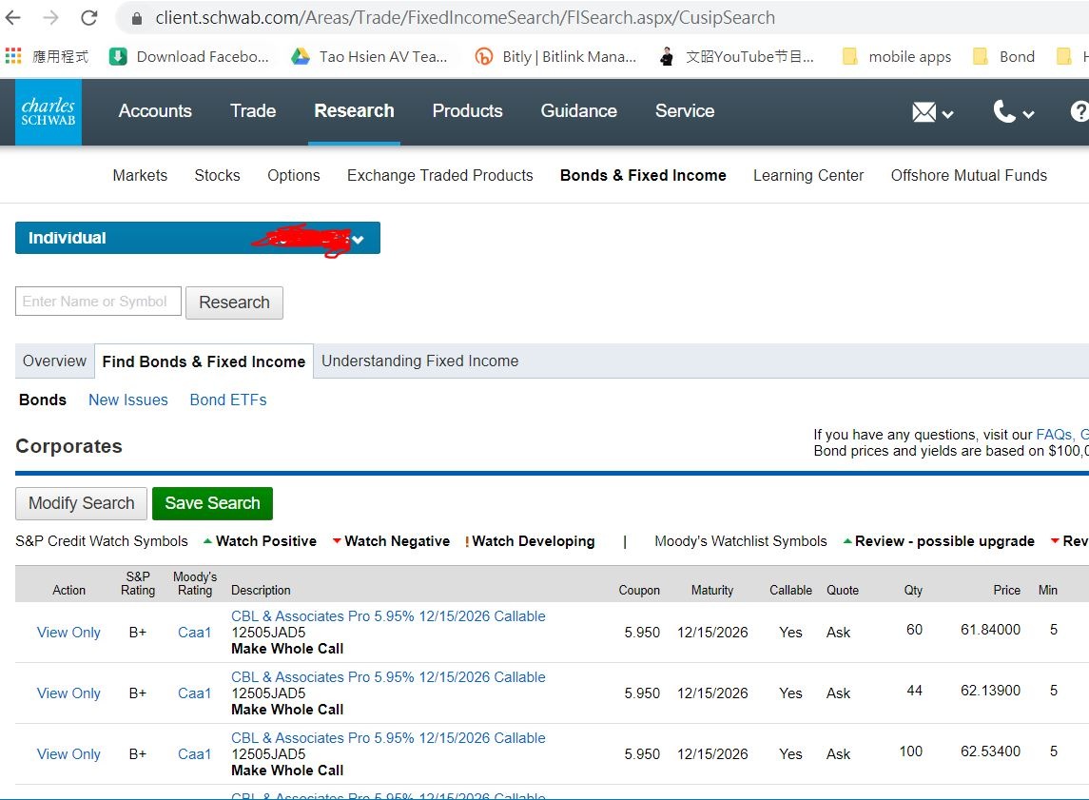Open the New Issues sub-tab
This screenshot has width=1089, height=800.
click(x=128, y=400)
